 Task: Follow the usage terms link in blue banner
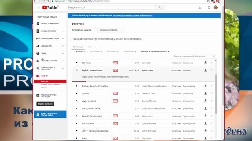(133, 16)
